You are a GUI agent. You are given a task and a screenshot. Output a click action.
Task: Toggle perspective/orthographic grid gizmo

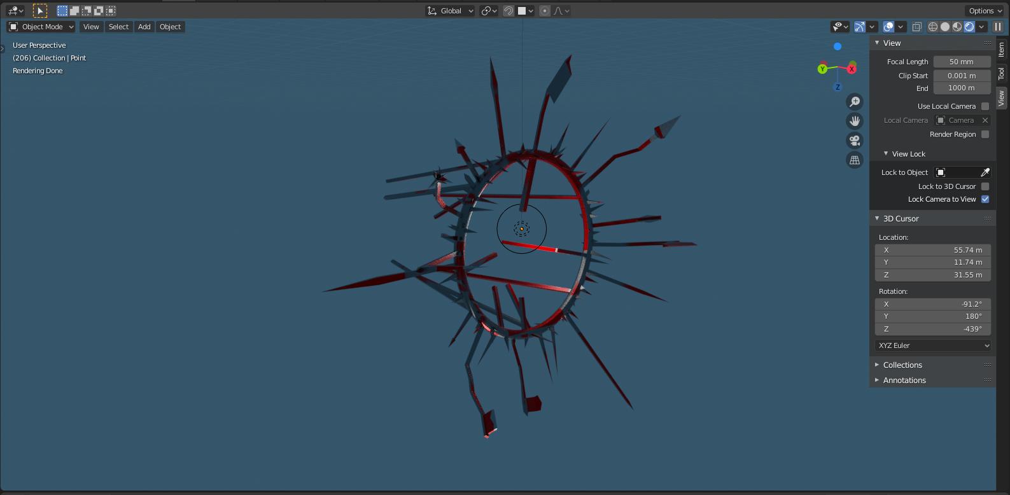coord(855,160)
